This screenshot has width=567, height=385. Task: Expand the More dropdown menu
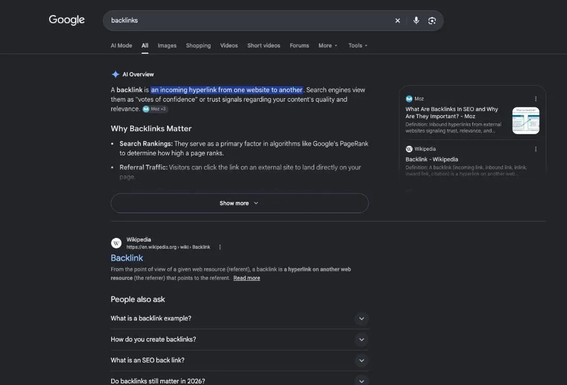(x=328, y=45)
